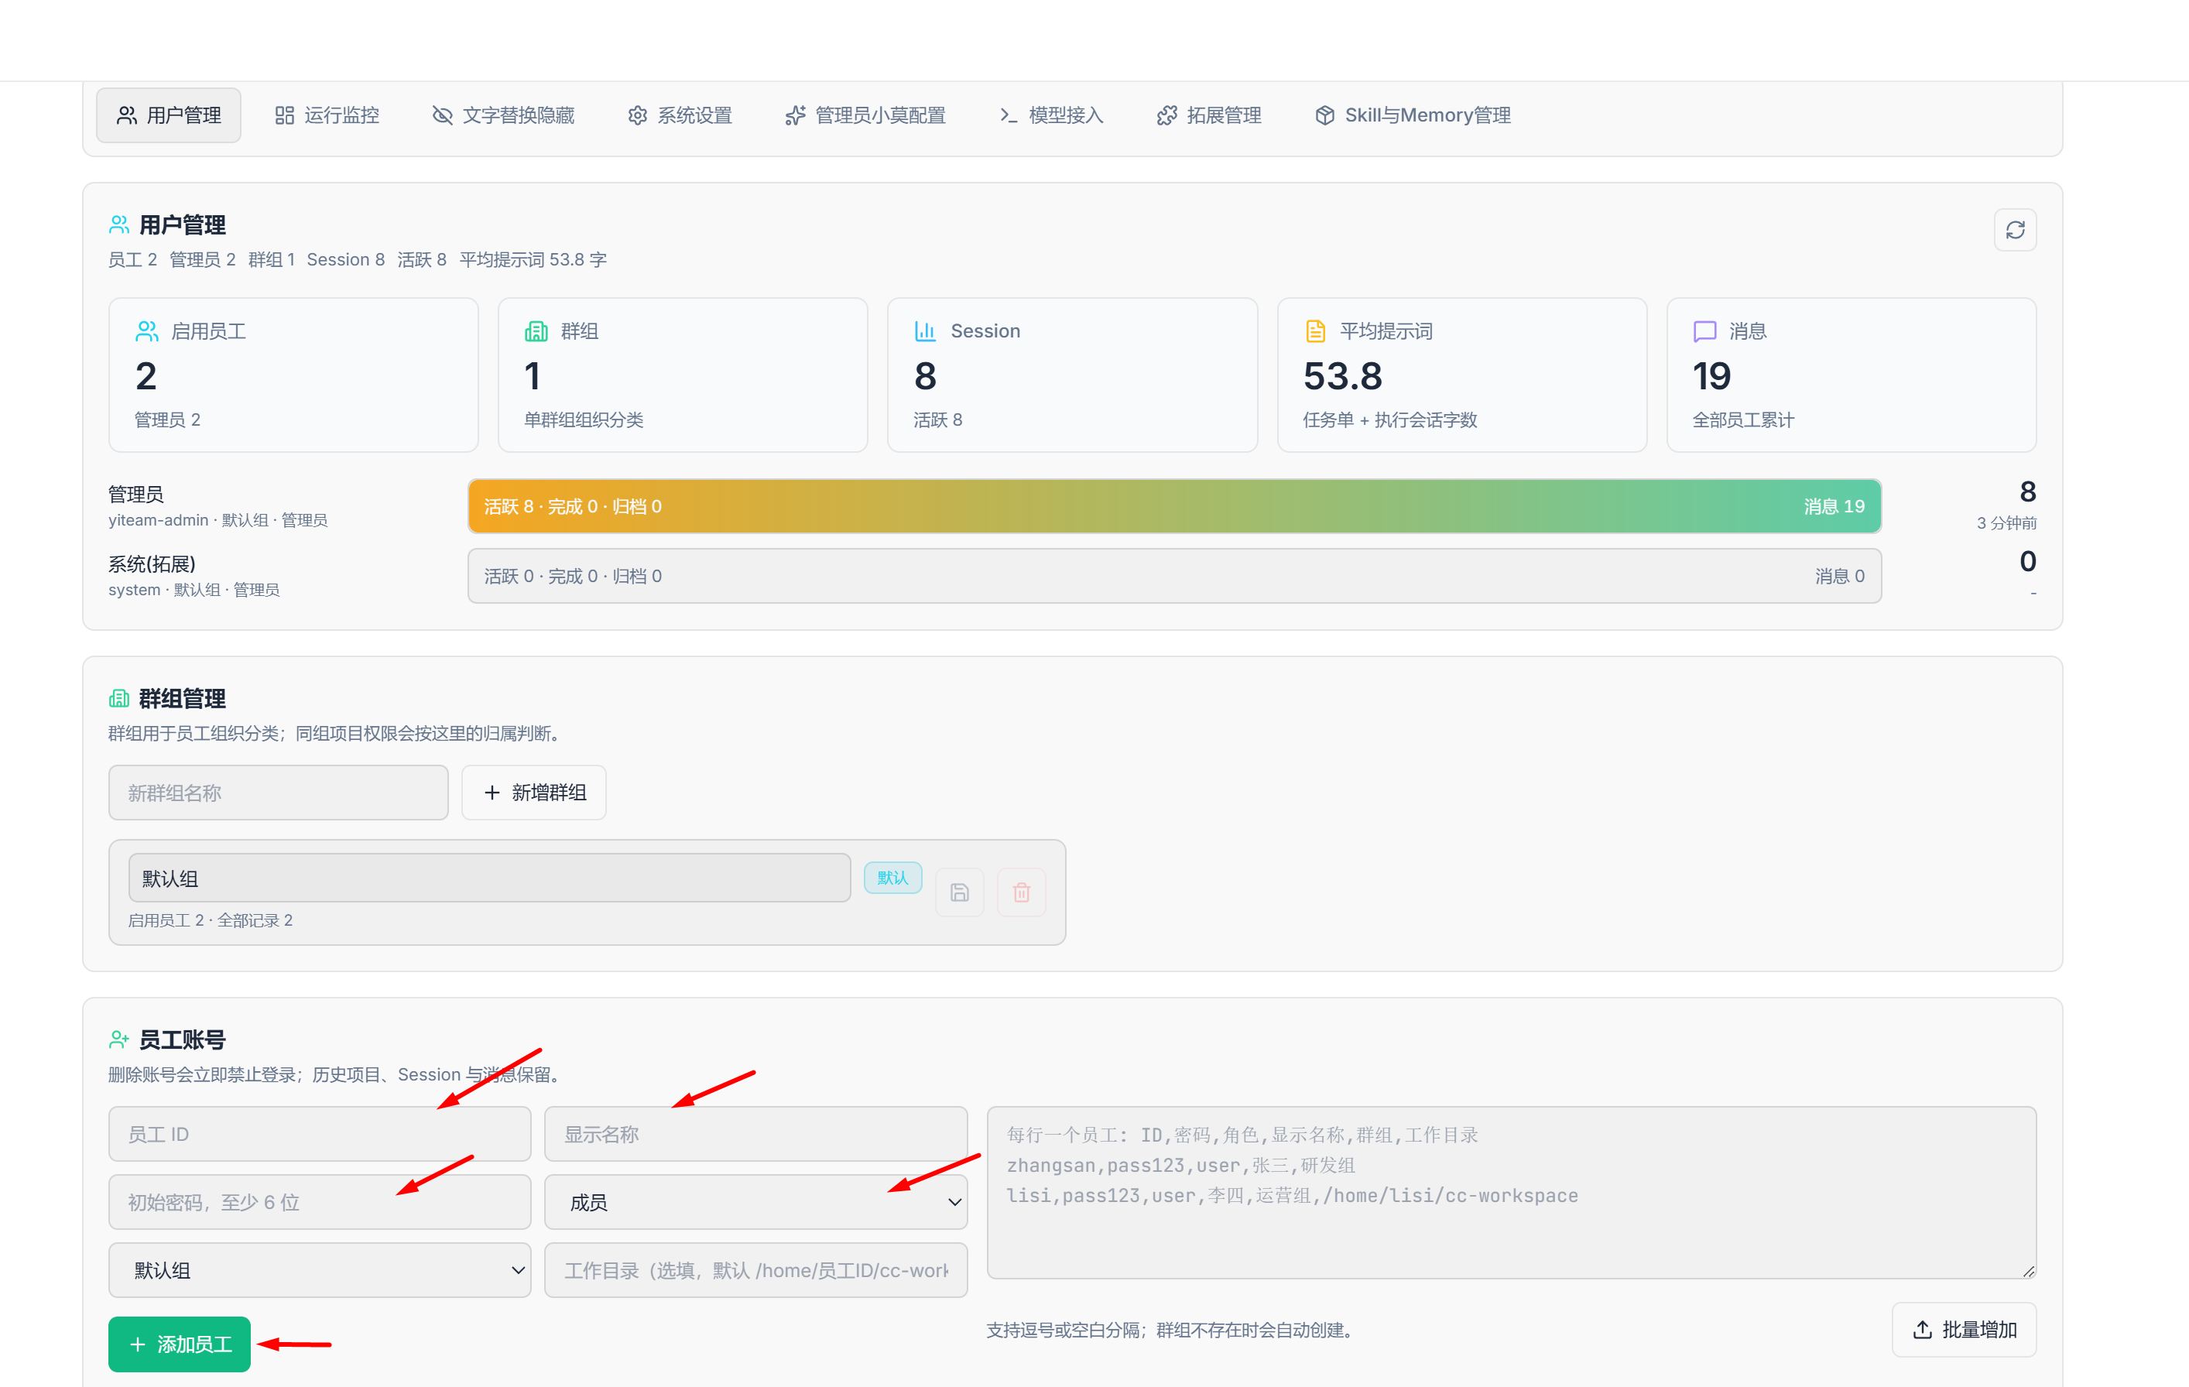Focus the 新群组名称 input field
Image resolution: width=2189 pixels, height=1387 pixels.
[278, 793]
